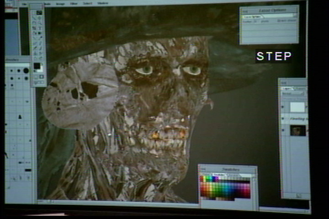Select the Line tool
This screenshot has width=329, height=219.
tap(34, 38)
